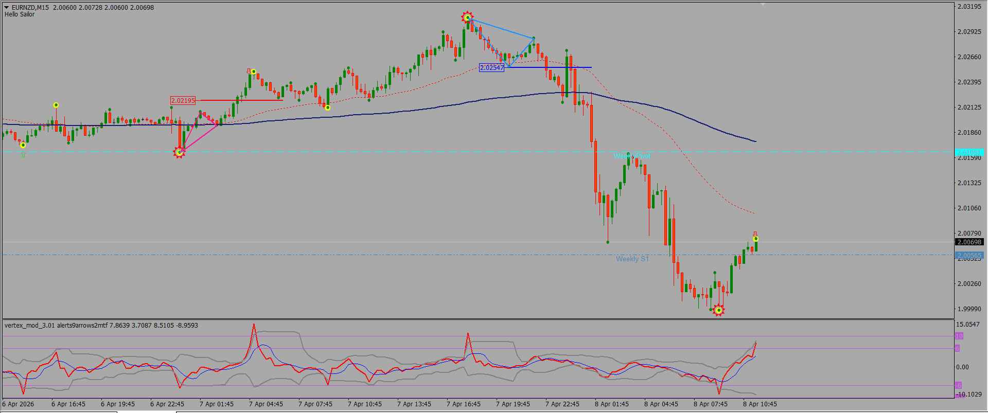This screenshot has width=988, height=413.
Task: Select the yellow dot at the 7 Apr 07:45 low
Action: point(328,107)
